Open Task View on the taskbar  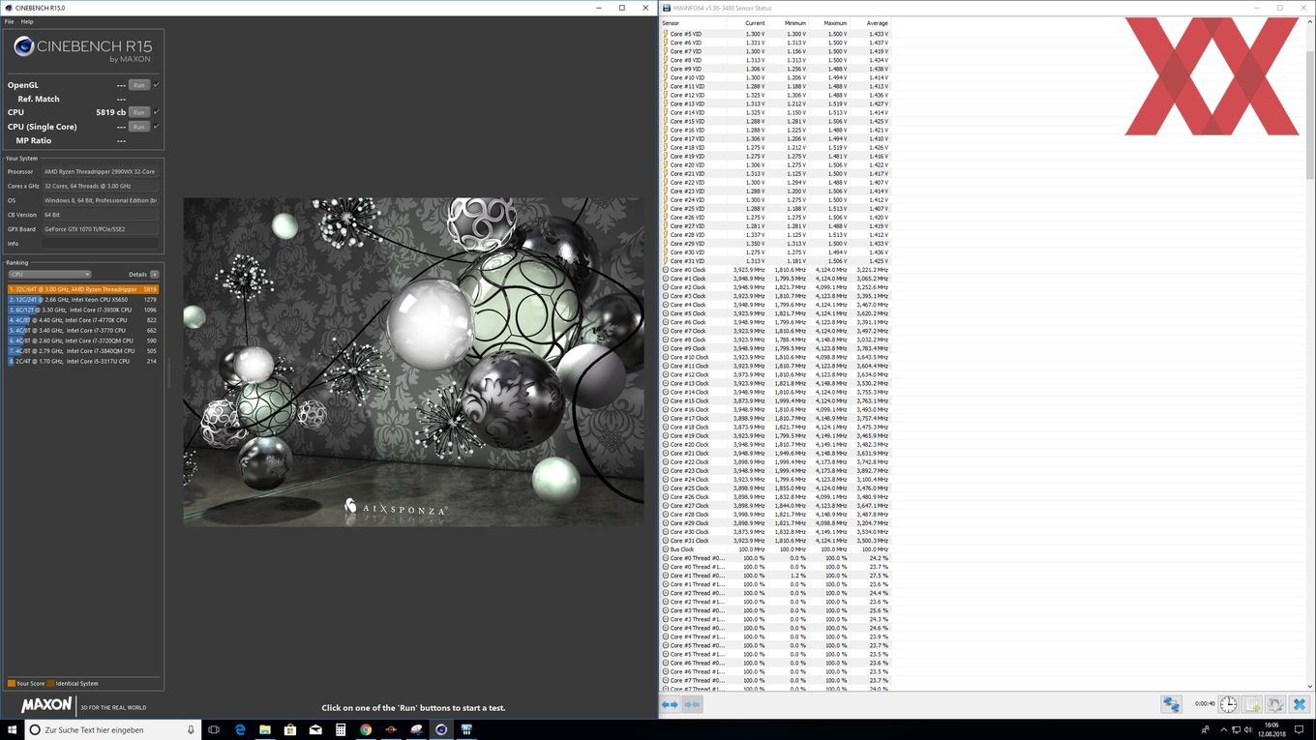[214, 729]
